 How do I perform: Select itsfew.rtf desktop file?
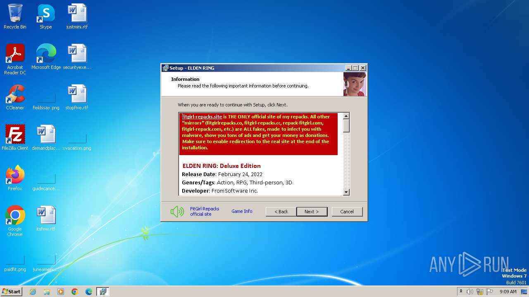[46, 219]
